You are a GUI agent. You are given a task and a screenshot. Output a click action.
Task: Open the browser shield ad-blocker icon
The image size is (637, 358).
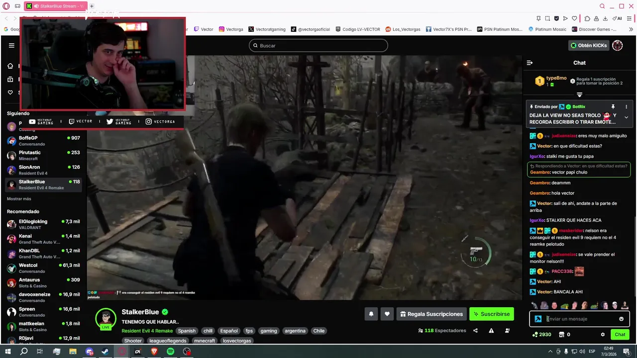coord(556,18)
